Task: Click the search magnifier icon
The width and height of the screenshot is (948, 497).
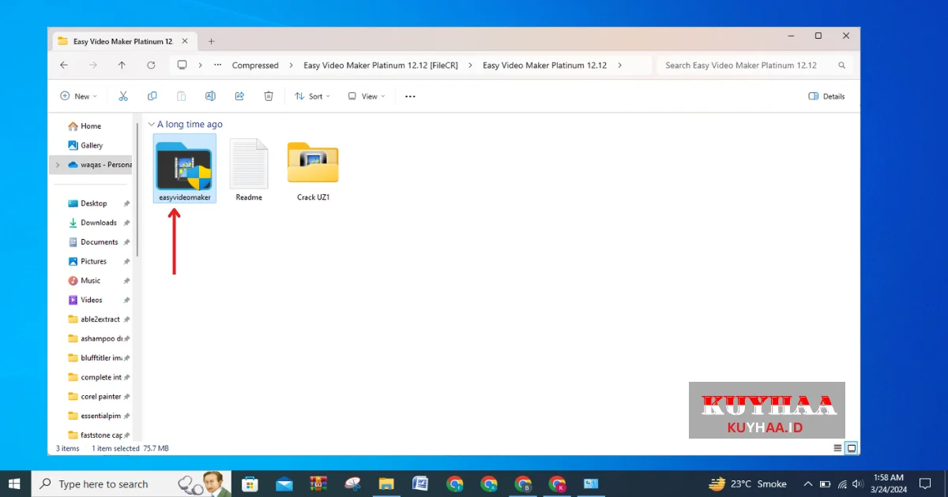Action: point(841,65)
